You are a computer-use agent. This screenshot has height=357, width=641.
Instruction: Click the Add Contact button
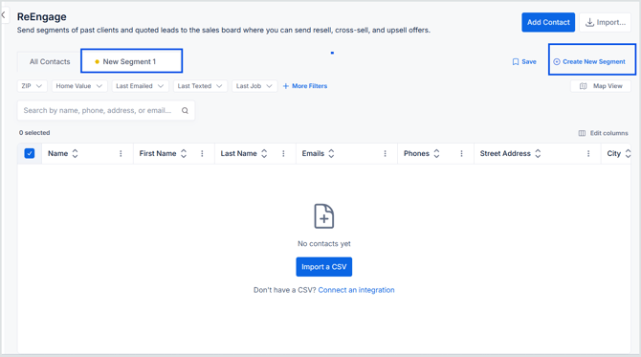548,22
